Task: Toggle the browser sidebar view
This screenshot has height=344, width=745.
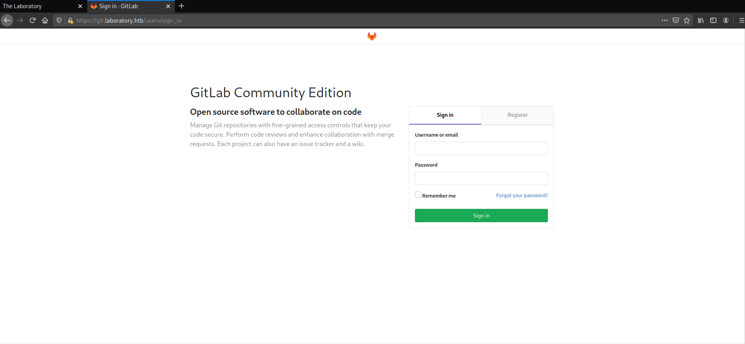Action: click(713, 20)
